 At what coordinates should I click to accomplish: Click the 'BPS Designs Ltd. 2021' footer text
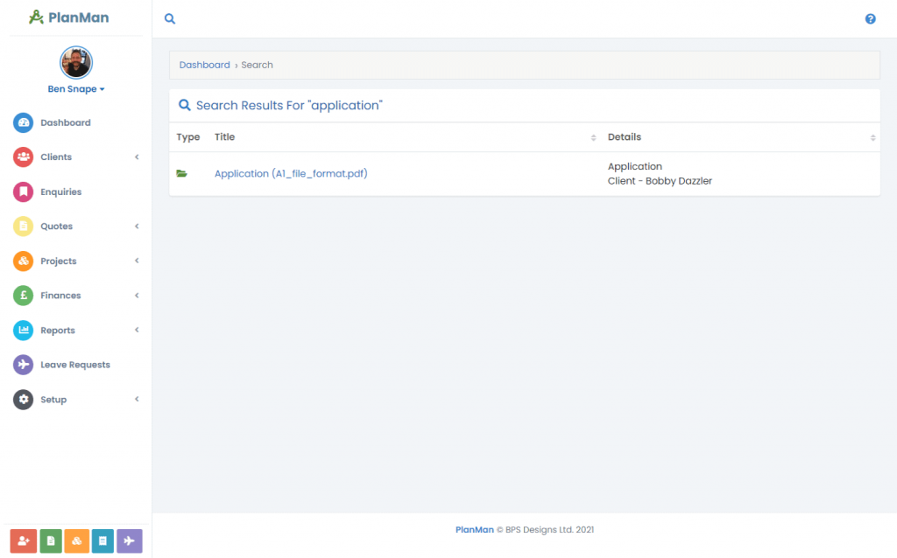click(x=549, y=529)
